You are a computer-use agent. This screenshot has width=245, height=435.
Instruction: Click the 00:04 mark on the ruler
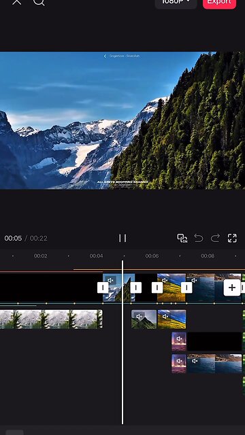coord(97,256)
